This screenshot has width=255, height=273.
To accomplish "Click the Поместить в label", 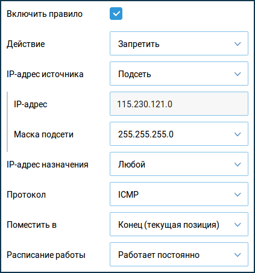I will (31, 225).
